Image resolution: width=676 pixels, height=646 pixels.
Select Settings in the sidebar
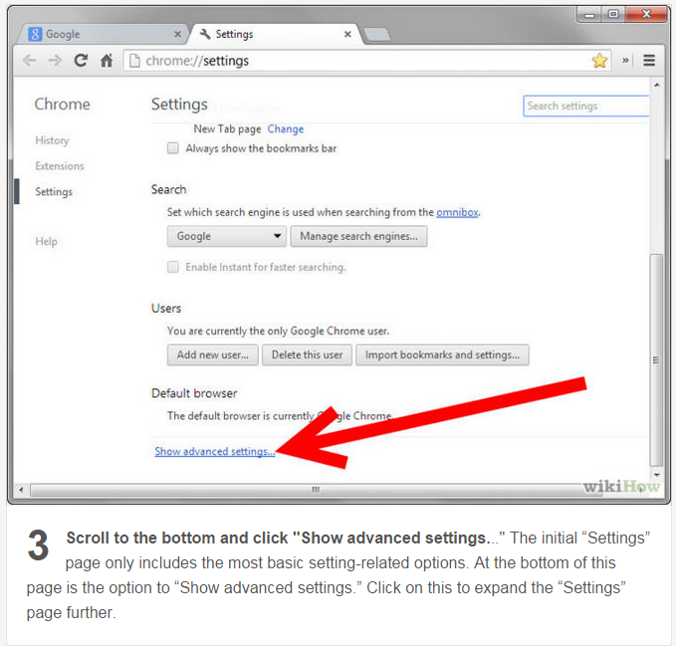click(x=54, y=192)
